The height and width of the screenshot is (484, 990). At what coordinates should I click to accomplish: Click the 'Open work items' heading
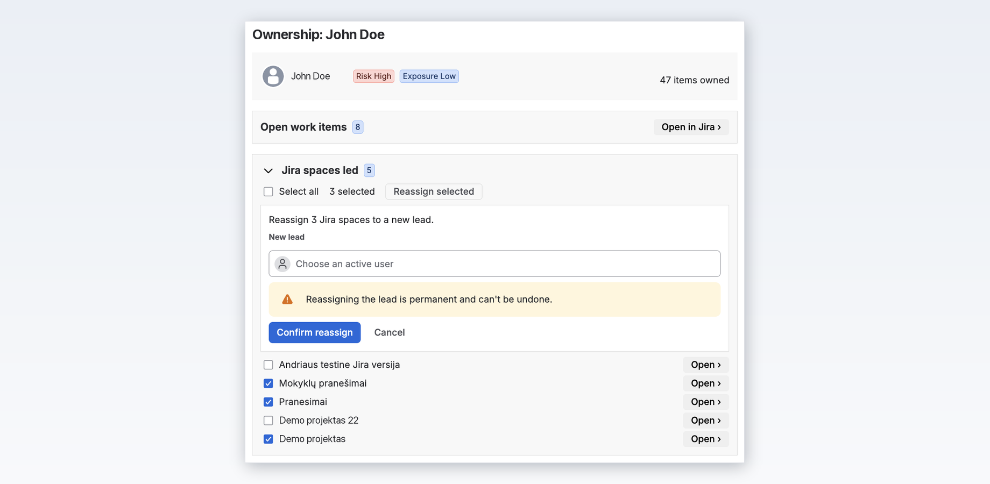tap(303, 127)
